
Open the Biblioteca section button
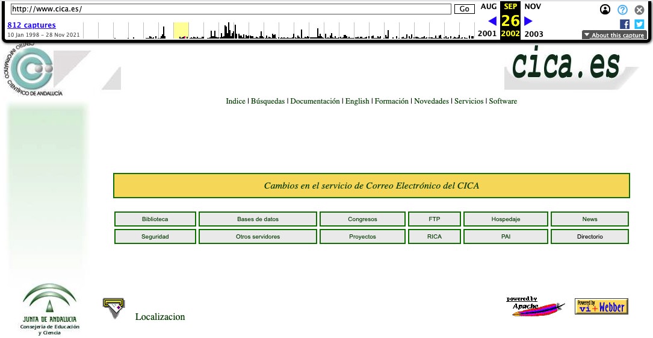(x=155, y=219)
